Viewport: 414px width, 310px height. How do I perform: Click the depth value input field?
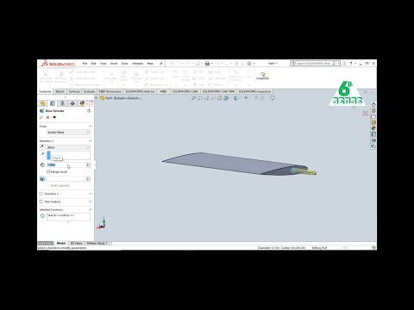66,164
